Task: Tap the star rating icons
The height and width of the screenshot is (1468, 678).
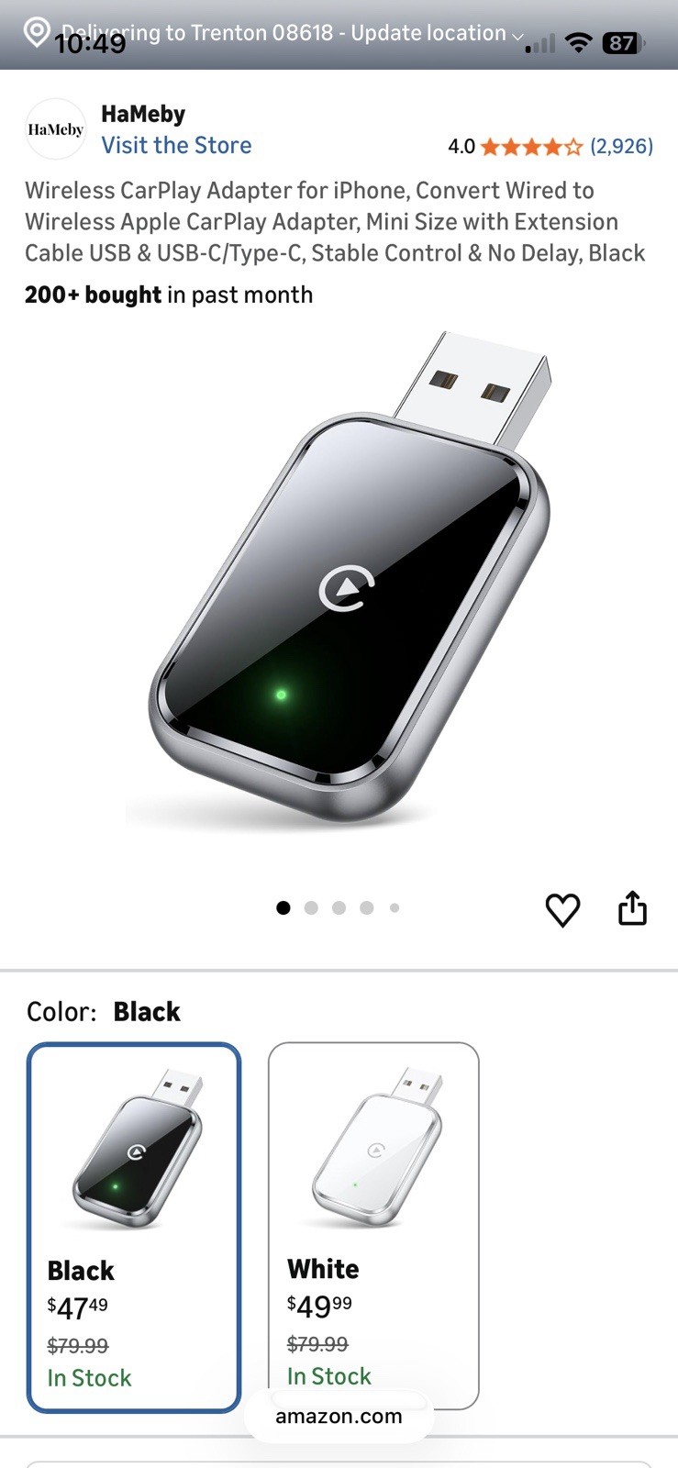Action: pos(531,147)
